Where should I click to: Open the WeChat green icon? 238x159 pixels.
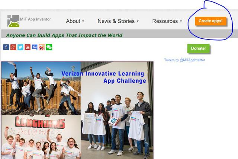point(49,47)
